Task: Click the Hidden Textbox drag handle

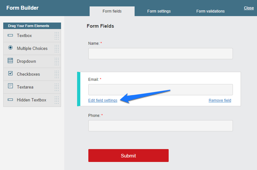Action: pos(57,100)
